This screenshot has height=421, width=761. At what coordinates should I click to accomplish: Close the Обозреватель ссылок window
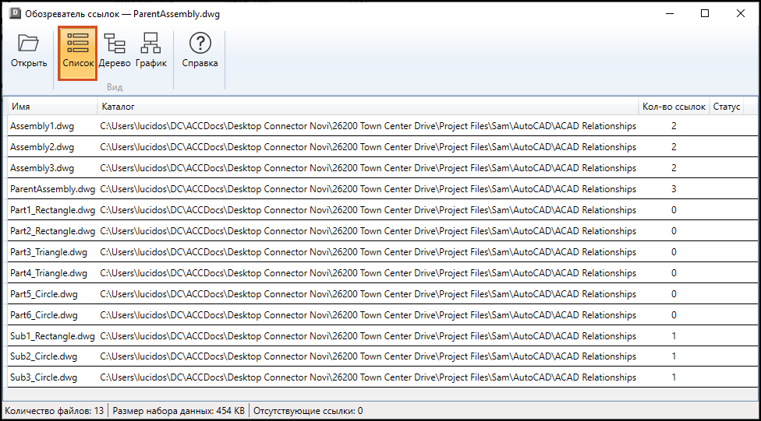[x=740, y=13]
